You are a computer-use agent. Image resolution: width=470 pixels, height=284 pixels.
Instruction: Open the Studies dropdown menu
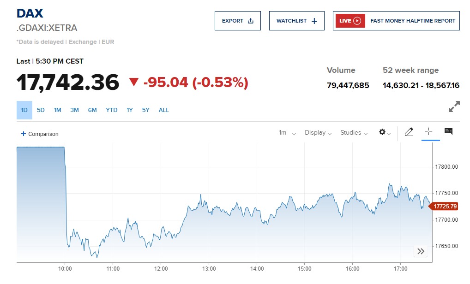pyautogui.click(x=354, y=133)
